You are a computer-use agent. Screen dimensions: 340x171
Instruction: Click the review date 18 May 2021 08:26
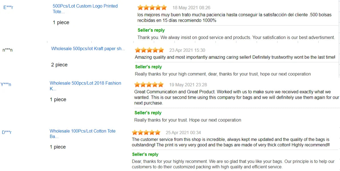191,8
